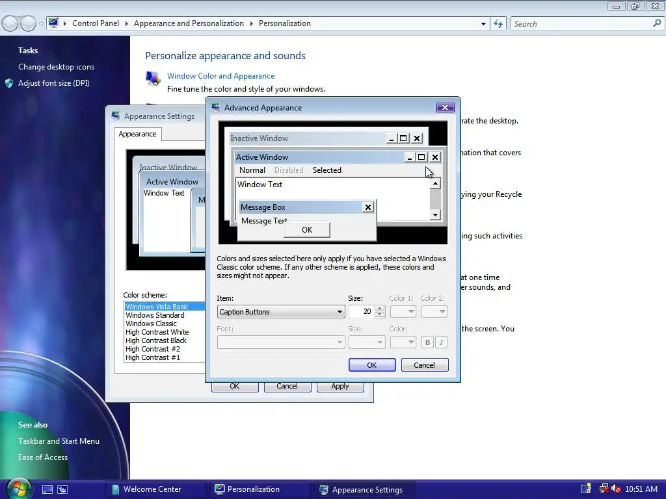Image resolution: width=666 pixels, height=499 pixels.
Task: Click the item Size field showing 20
Action: pyautogui.click(x=362, y=312)
